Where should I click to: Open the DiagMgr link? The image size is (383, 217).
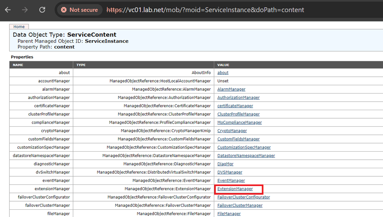point(225,164)
